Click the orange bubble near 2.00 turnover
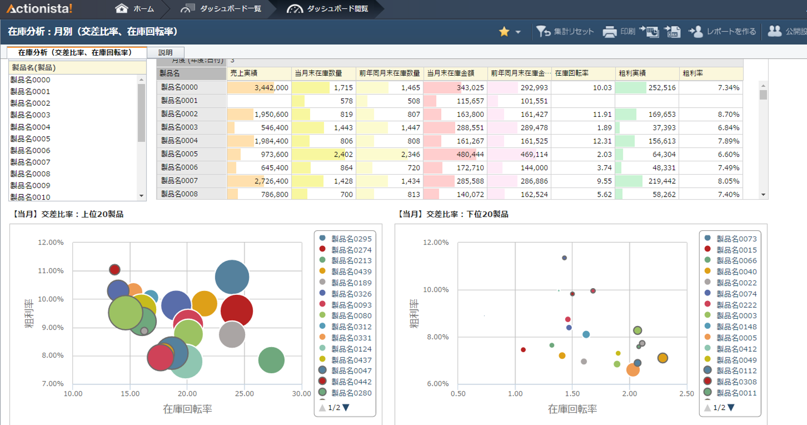This screenshot has width=807, height=425. [x=633, y=369]
